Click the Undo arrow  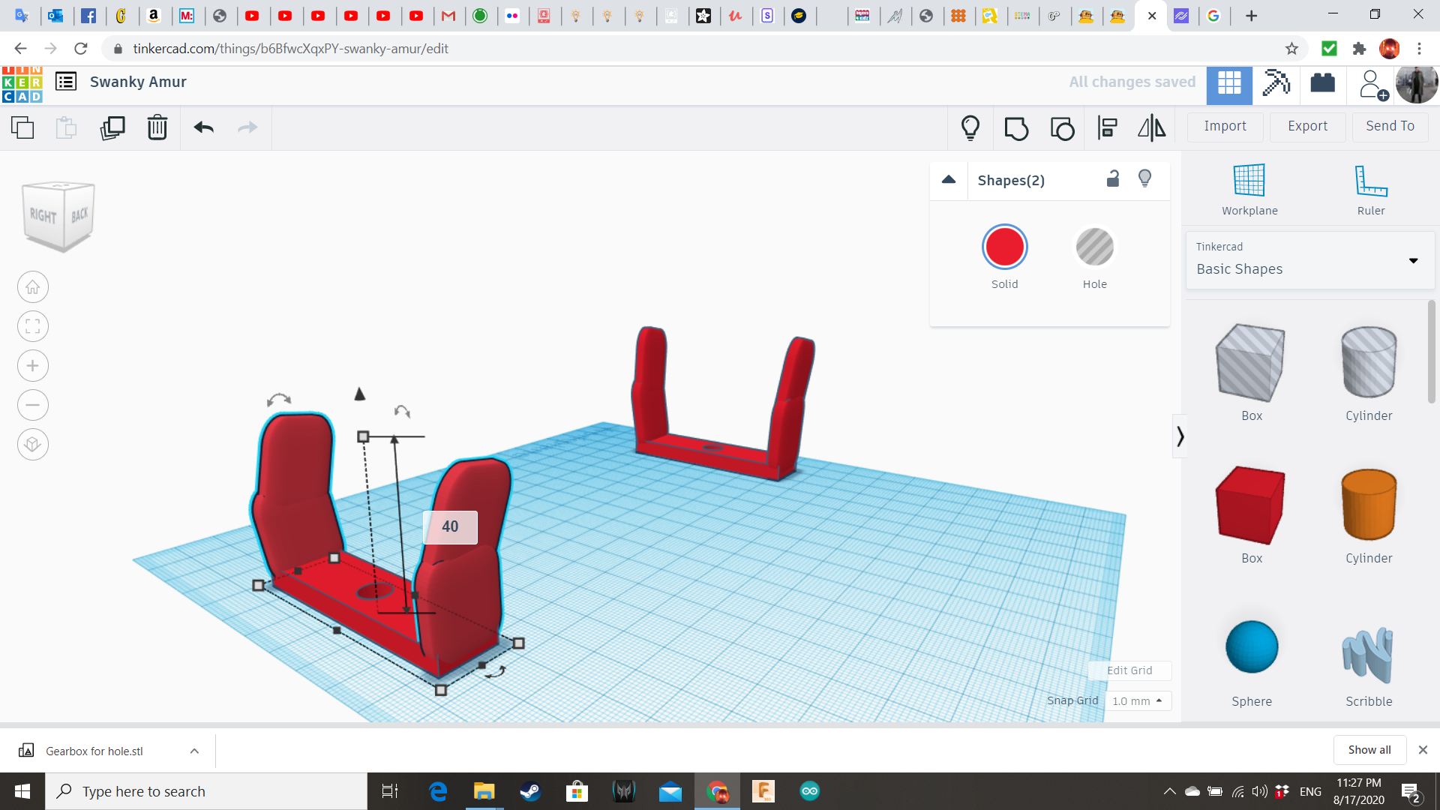pyautogui.click(x=202, y=127)
